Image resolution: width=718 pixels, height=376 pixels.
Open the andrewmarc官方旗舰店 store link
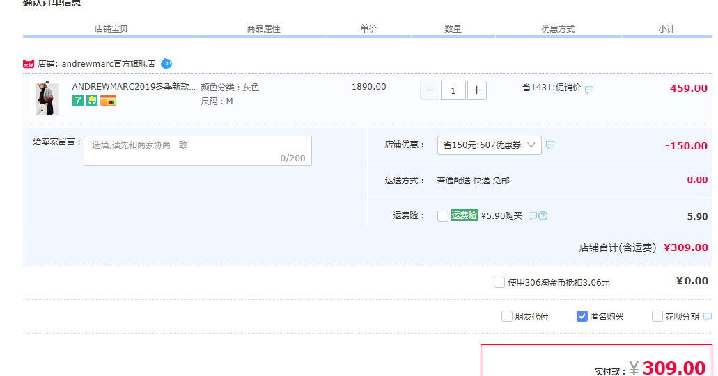(109, 63)
